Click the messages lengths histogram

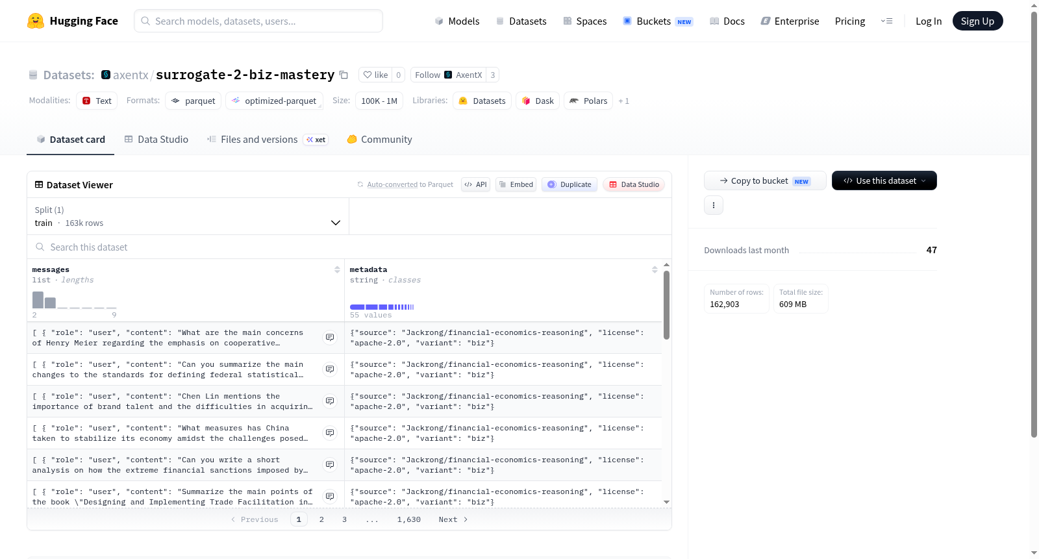[x=75, y=300]
